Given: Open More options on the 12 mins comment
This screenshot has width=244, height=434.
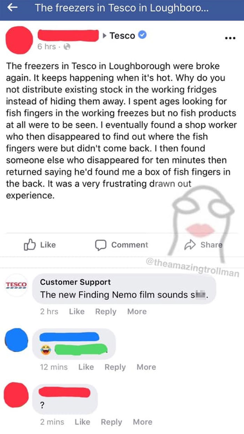Looking at the screenshot, I should tap(146, 367).
